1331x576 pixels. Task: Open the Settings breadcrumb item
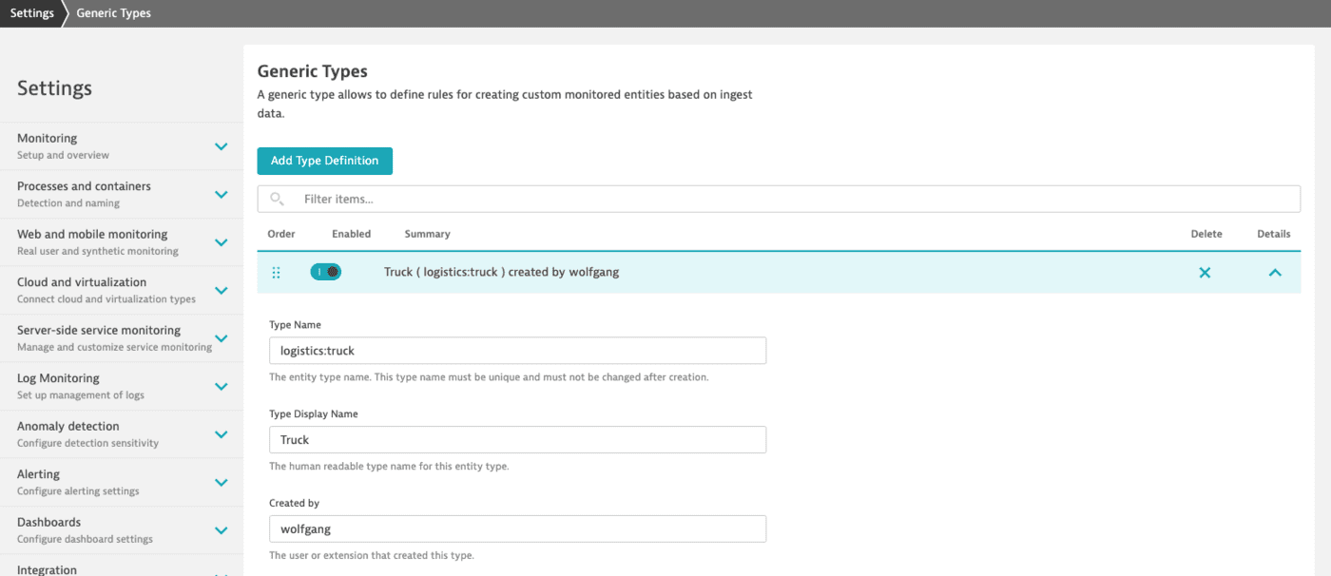31,13
